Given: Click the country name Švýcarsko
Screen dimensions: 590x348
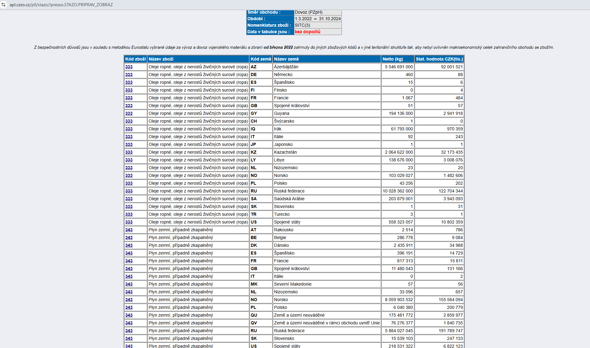Looking at the screenshot, I should click(x=284, y=121).
